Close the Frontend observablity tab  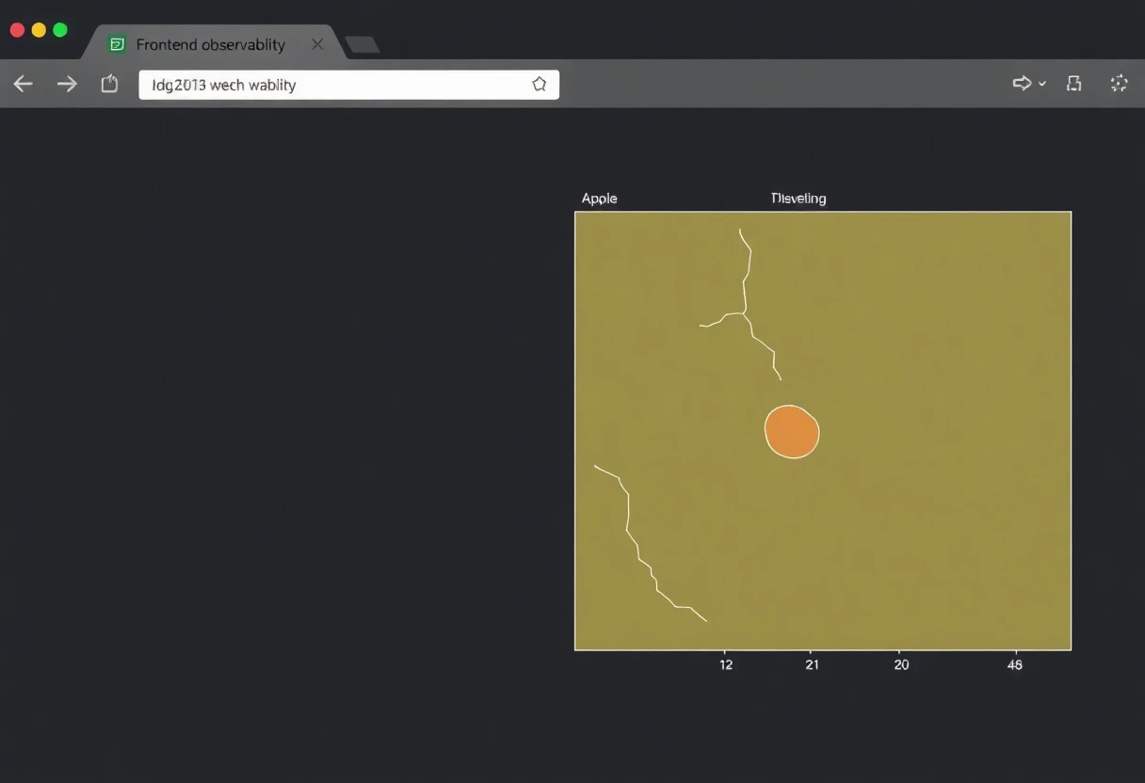coord(317,44)
